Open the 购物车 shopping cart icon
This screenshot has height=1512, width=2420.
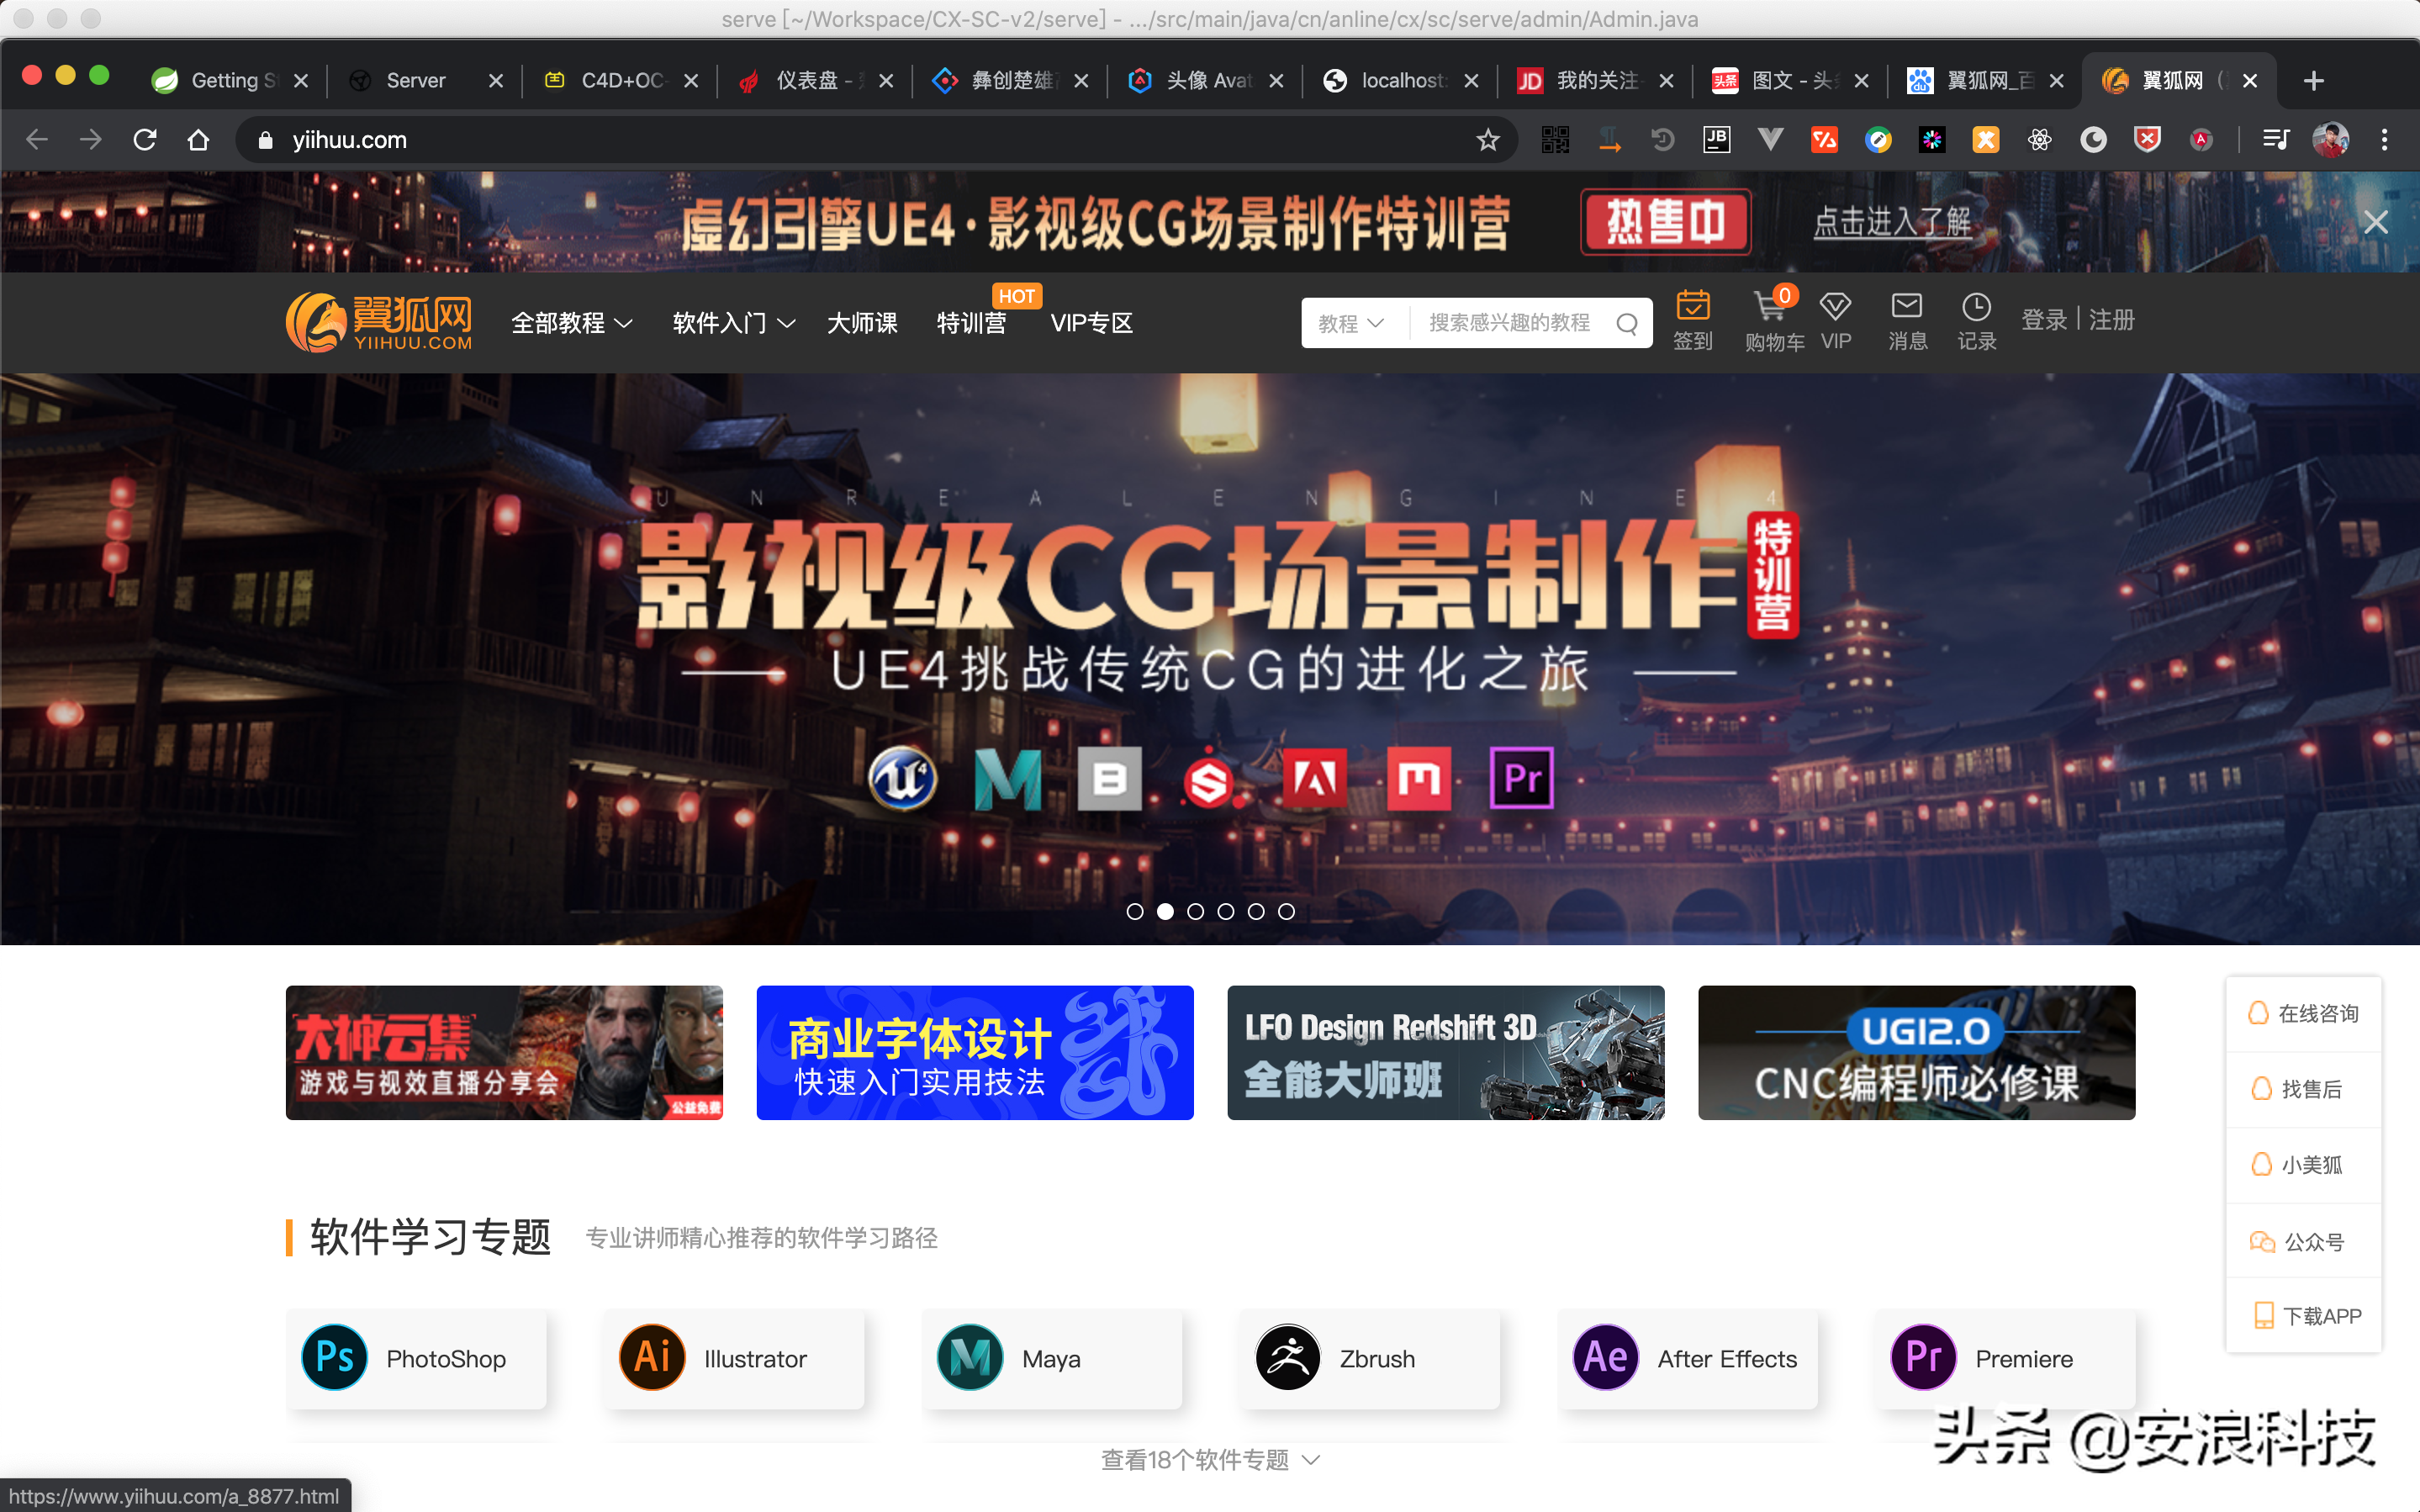(1767, 307)
